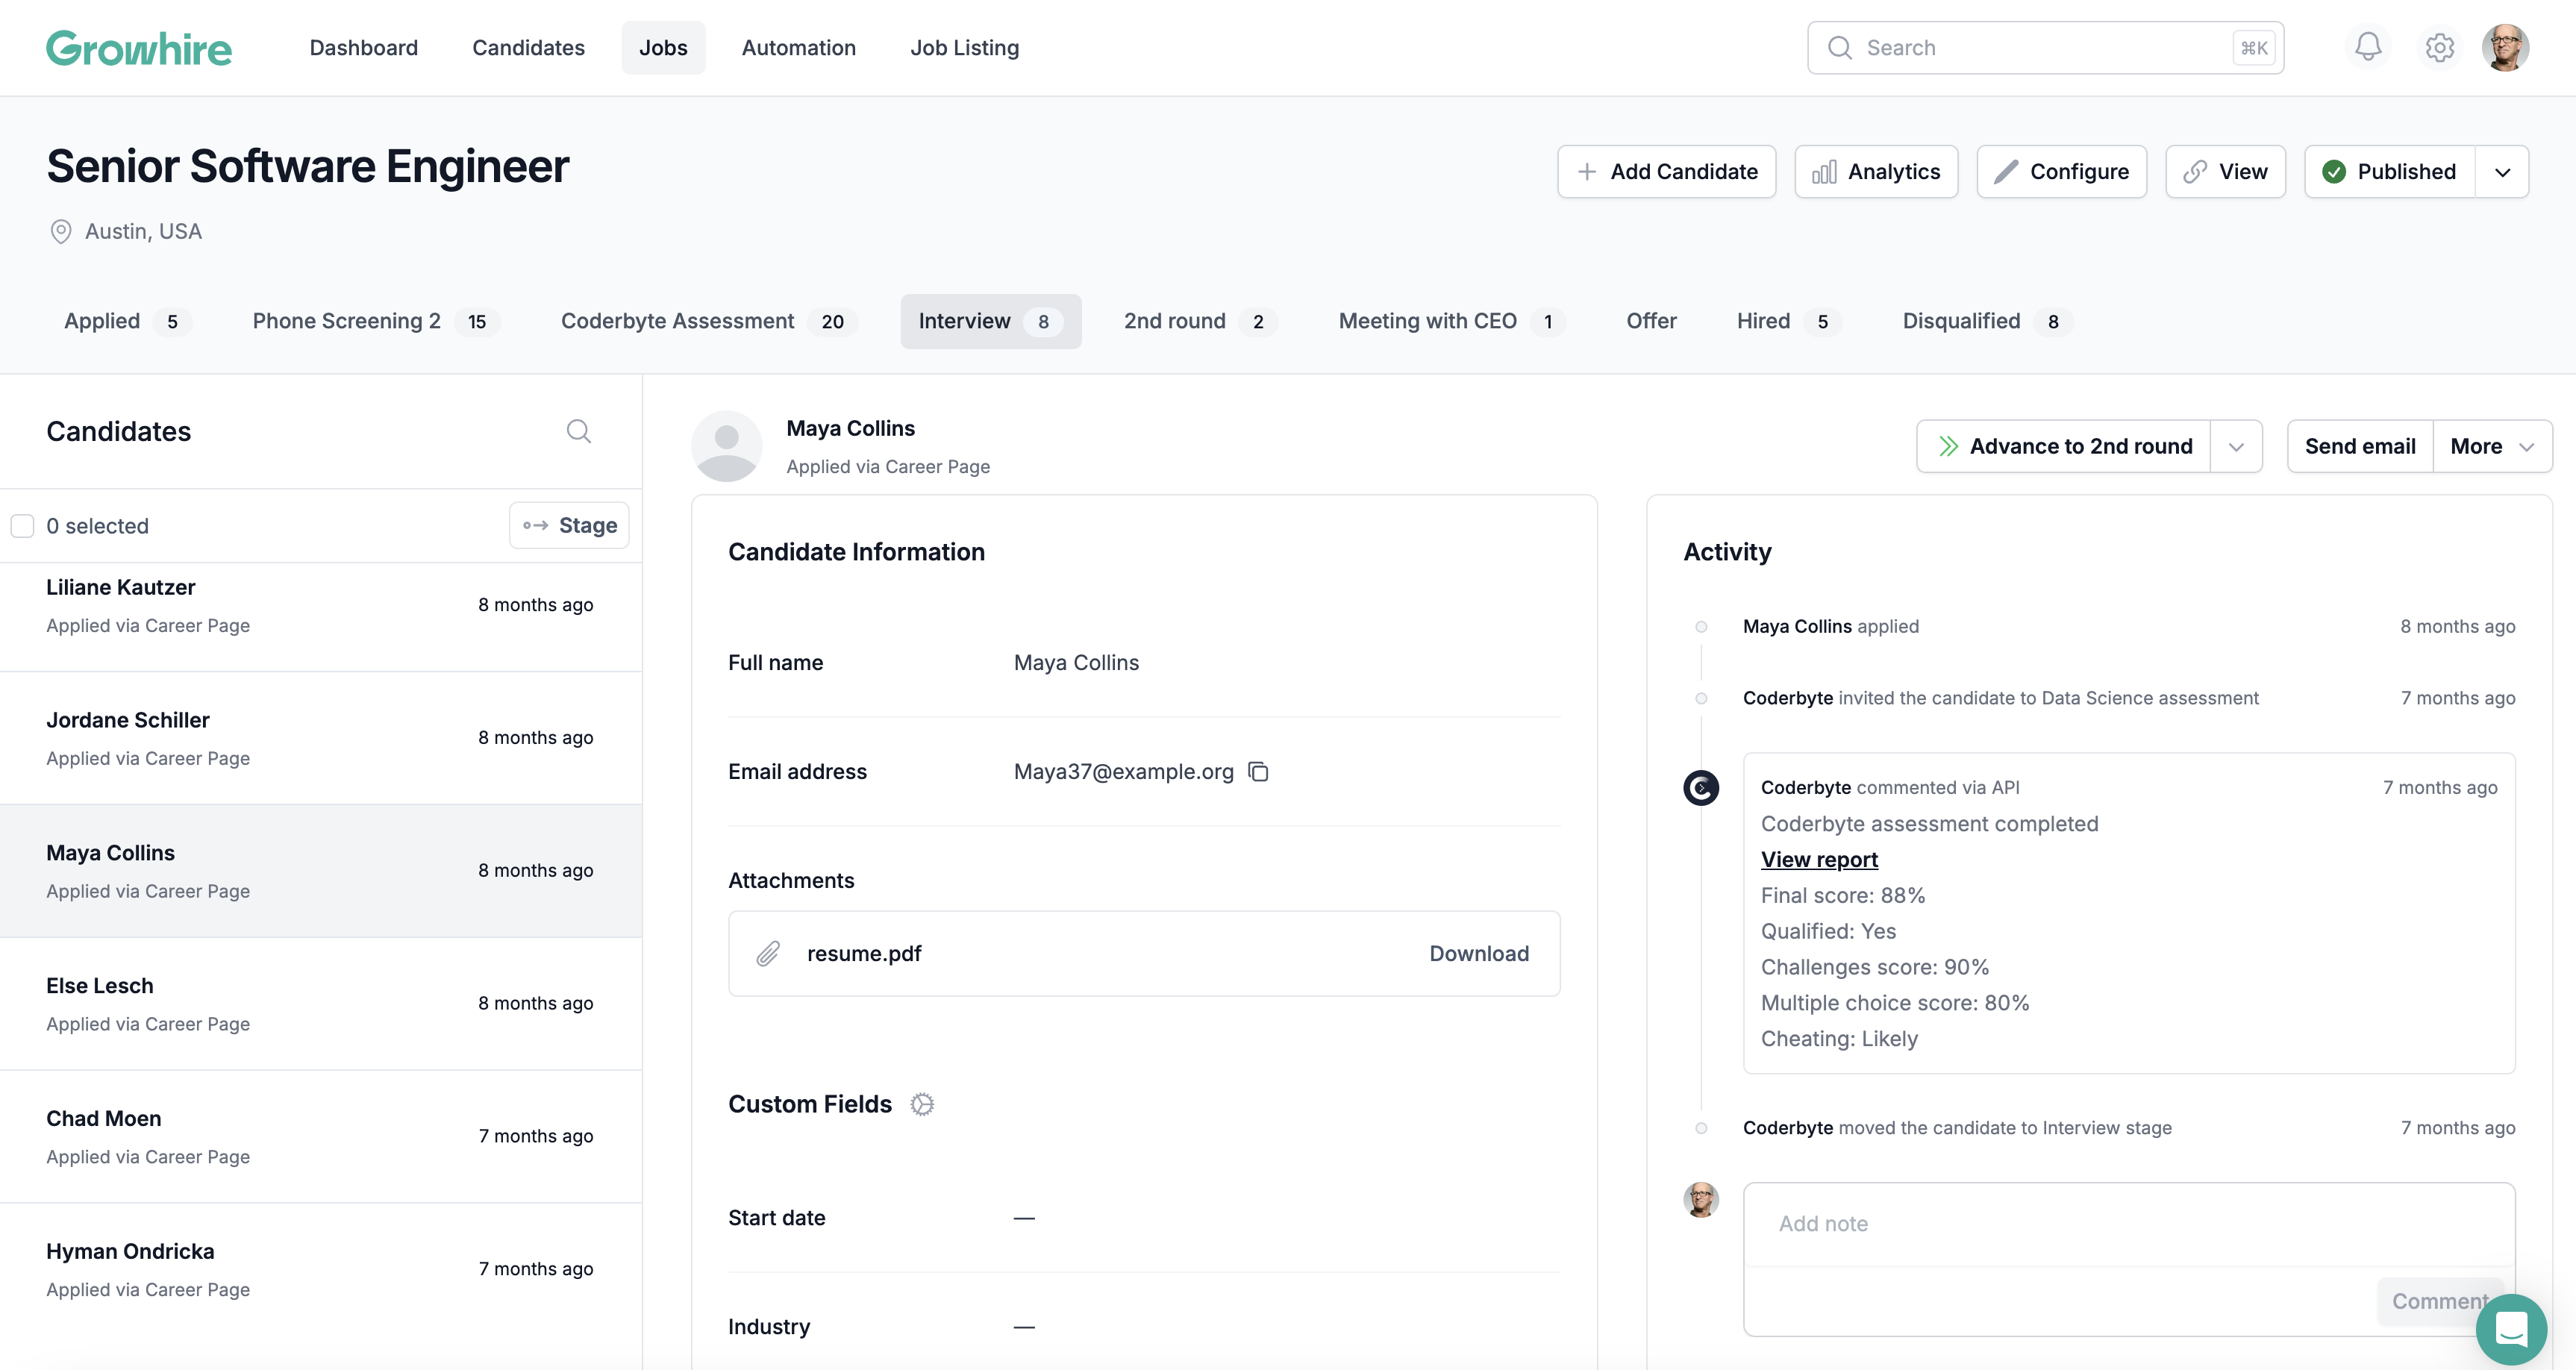The height and width of the screenshot is (1370, 2576).
Task: Open the user profile avatar menu
Action: point(2505,47)
